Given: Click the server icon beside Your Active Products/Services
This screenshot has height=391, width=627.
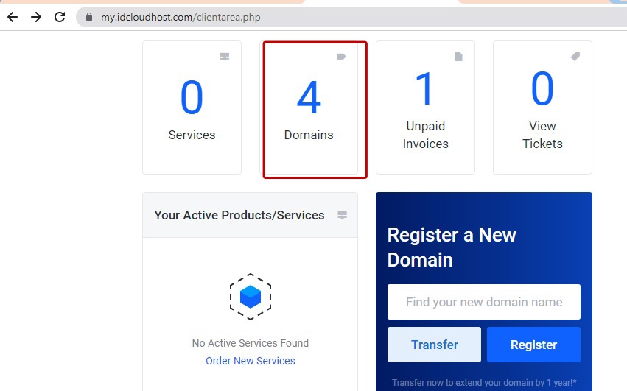Looking at the screenshot, I should pos(342,215).
